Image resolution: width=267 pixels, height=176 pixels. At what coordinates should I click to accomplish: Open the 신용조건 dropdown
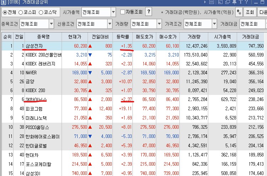click(x=110, y=24)
